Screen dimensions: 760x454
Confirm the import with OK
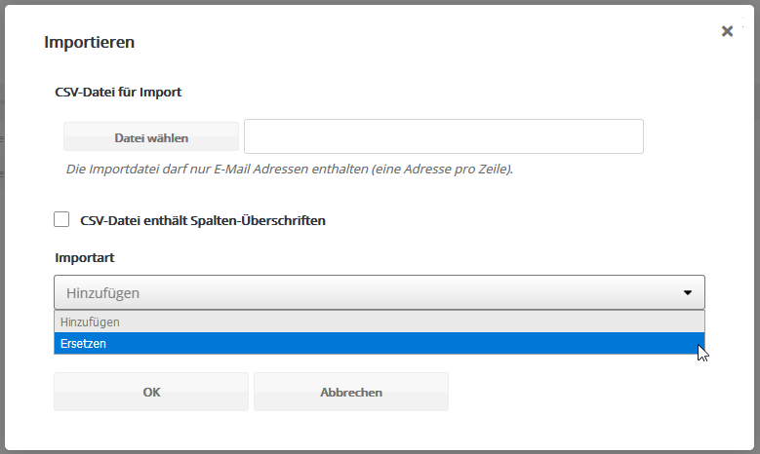click(151, 392)
